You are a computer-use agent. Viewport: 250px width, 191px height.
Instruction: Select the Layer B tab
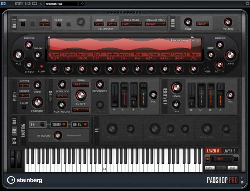(229, 151)
